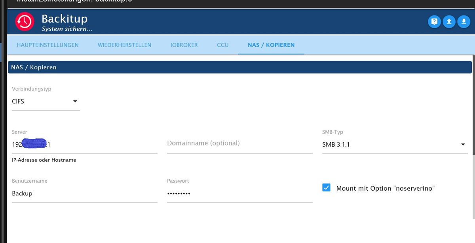Click the Backitup red clock logo

click(x=25, y=22)
